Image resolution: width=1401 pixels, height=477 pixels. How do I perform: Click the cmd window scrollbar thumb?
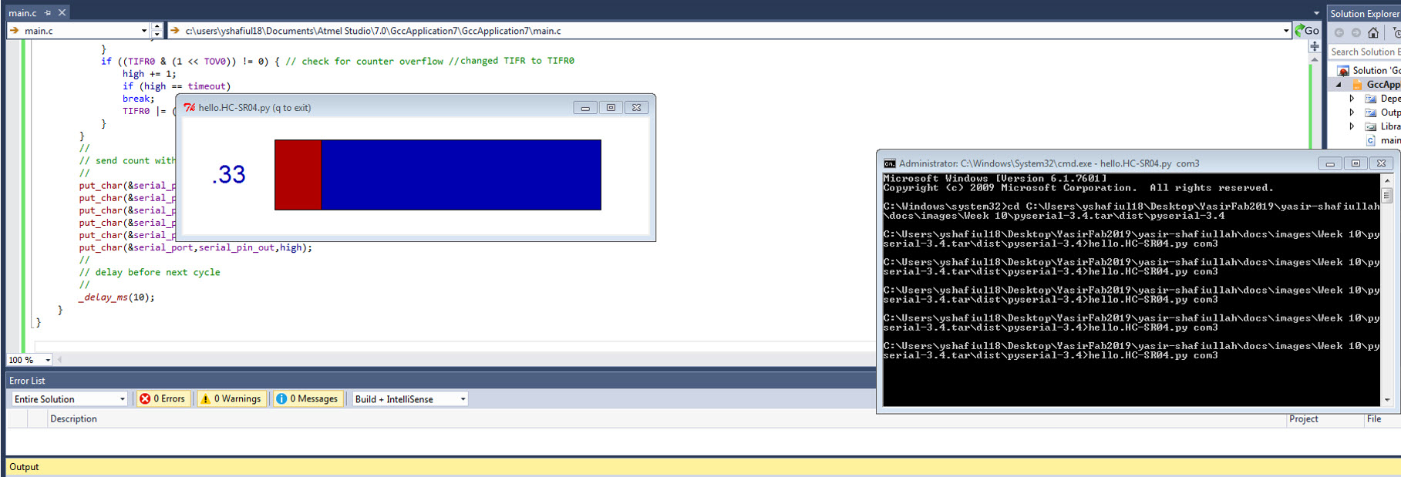[1388, 195]
